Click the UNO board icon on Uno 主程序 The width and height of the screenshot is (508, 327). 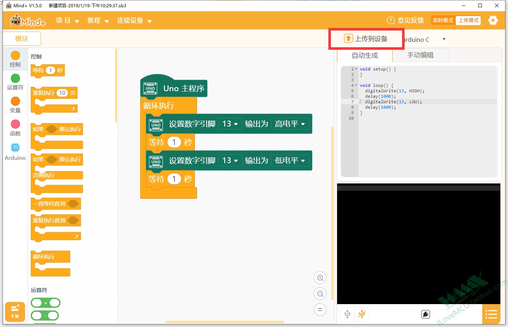click(x=150, y=88)
